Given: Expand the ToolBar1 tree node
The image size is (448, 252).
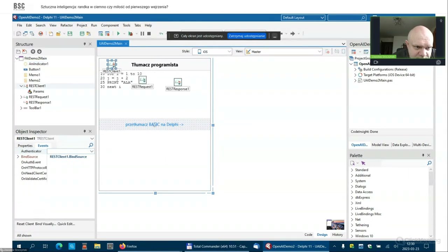Looking at the screenshot, I should [21, 108].
